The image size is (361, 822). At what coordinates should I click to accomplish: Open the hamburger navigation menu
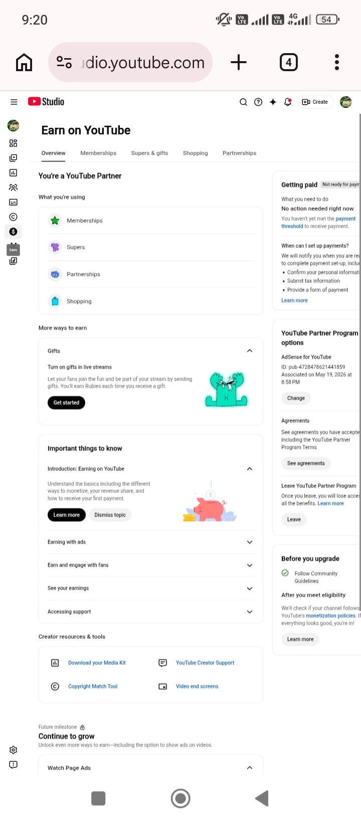tap(14, 102)
